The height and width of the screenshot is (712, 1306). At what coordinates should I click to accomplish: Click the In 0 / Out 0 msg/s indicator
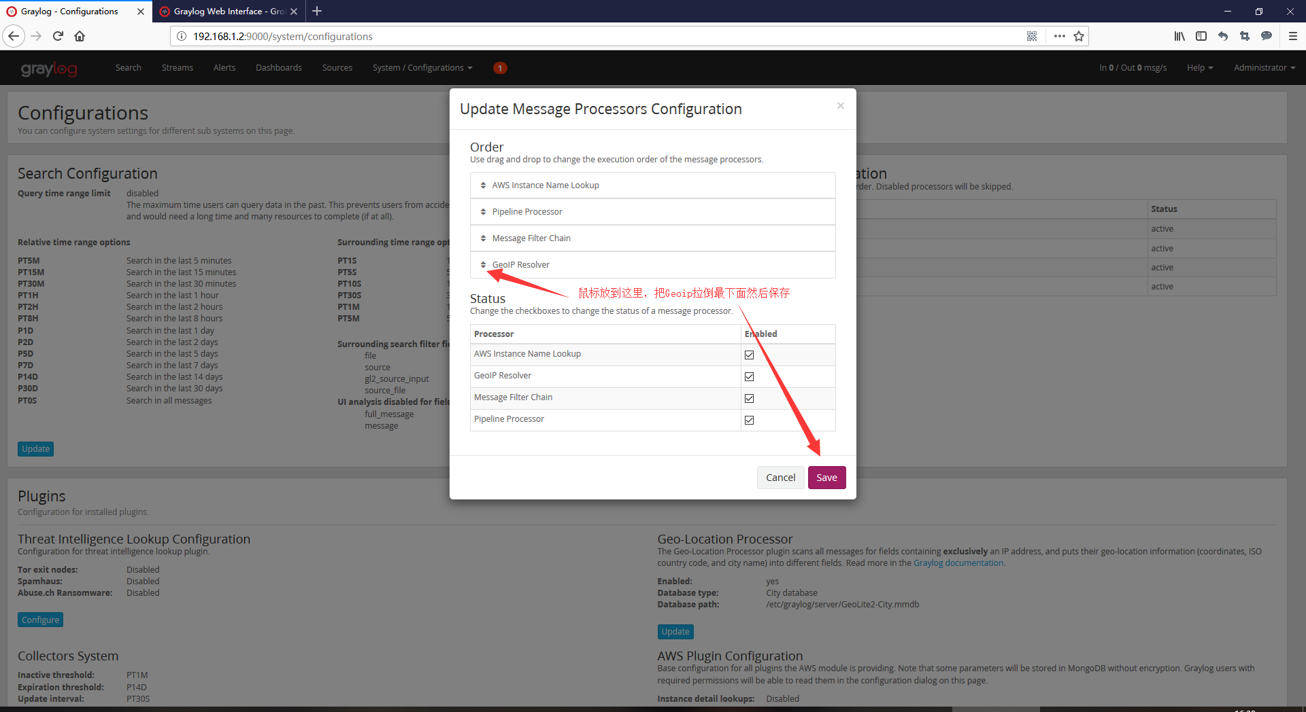(1133, 68)
